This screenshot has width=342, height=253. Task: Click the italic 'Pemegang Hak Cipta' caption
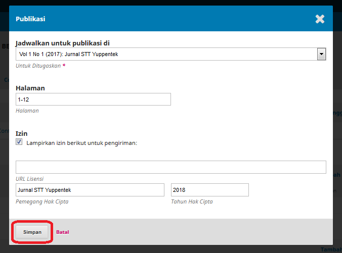(42, 201)
